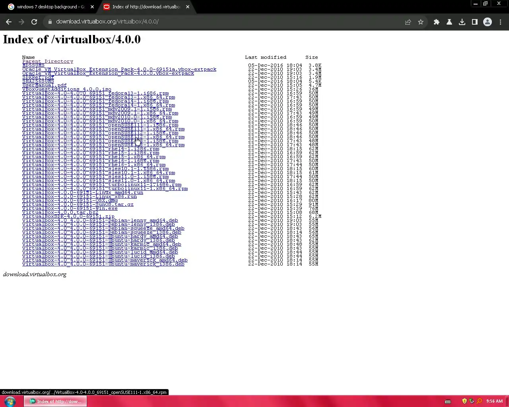Download openSUSE112-1.i586.rpm package

(100, 133)
